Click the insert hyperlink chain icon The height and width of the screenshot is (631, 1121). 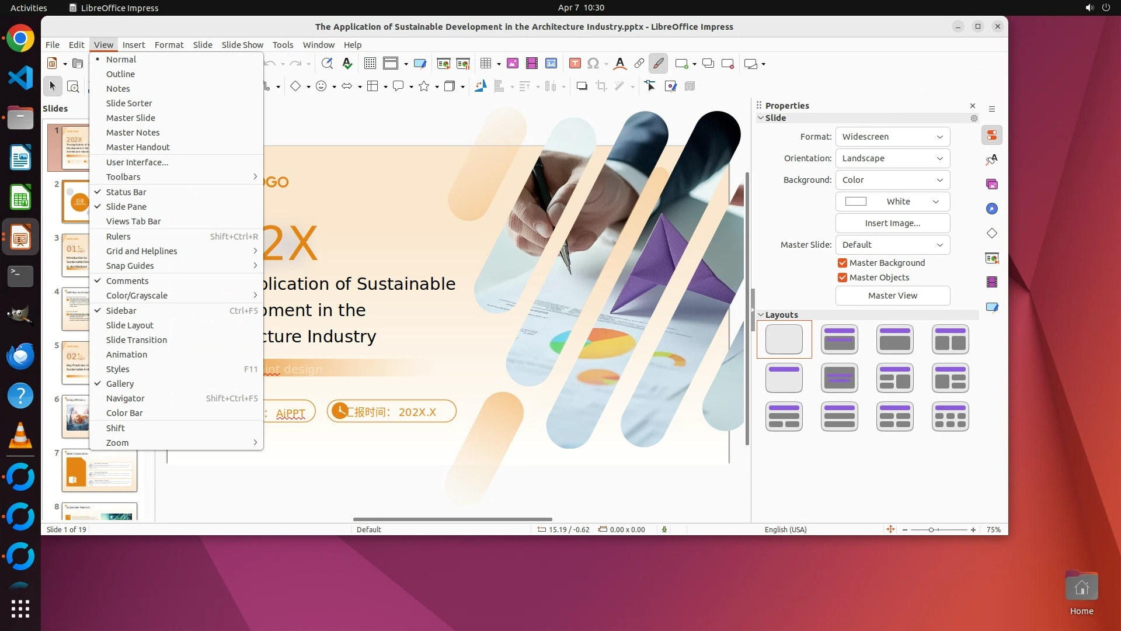point(639,64)
